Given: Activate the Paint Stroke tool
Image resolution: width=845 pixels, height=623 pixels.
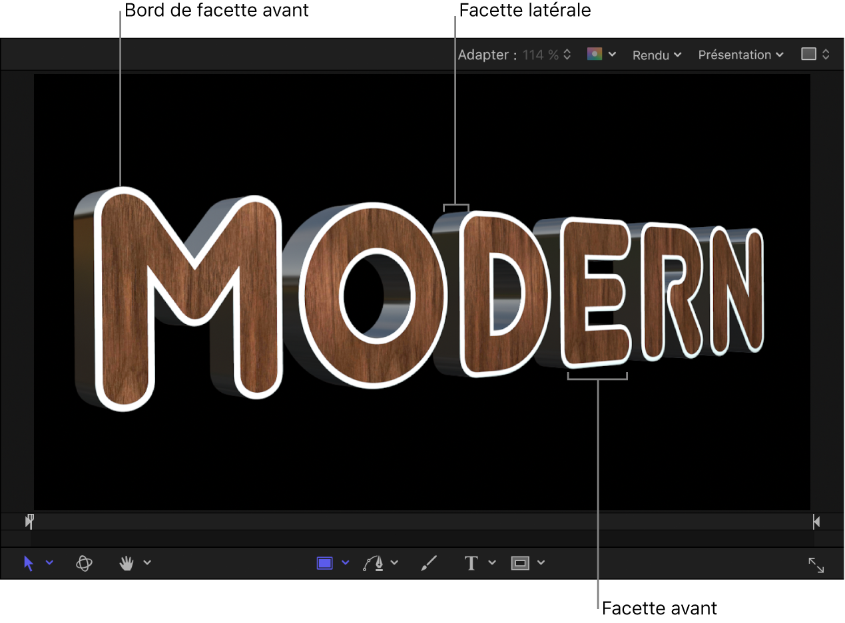Looking at the screenshot, I should (x=428, y=562).
